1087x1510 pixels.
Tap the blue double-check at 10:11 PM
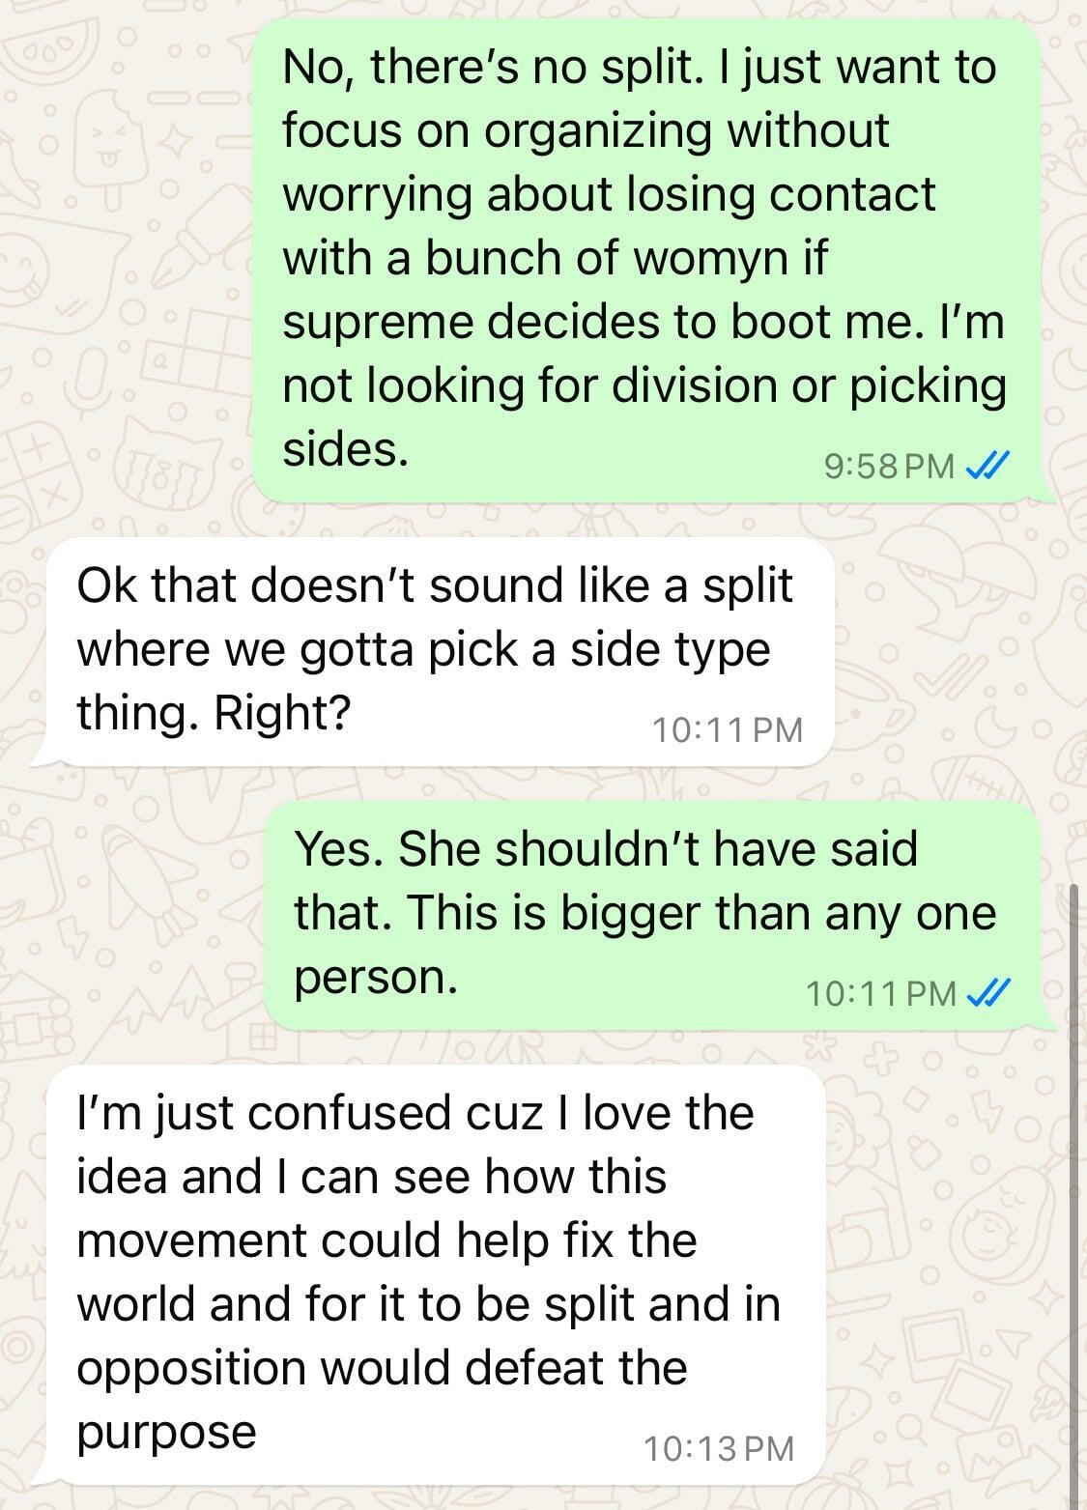pos(987,993)
